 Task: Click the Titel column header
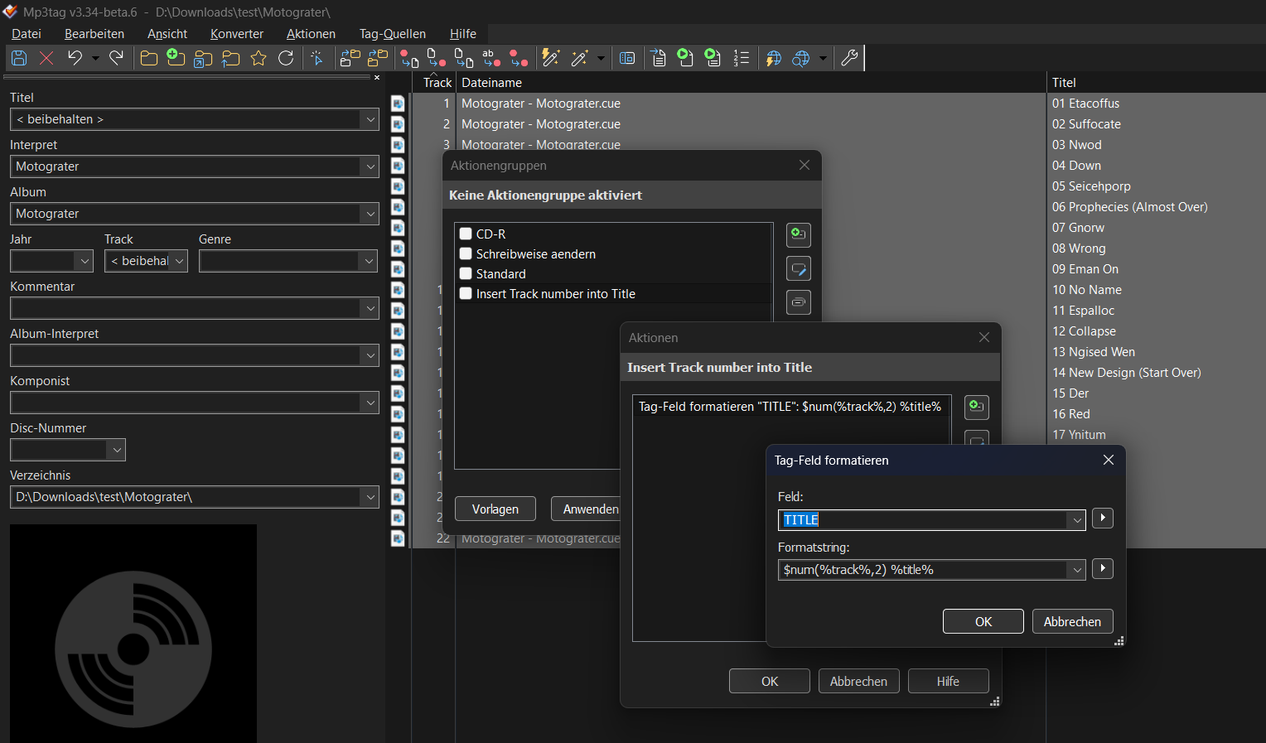pyautogui.click(x=1156, y=83)
